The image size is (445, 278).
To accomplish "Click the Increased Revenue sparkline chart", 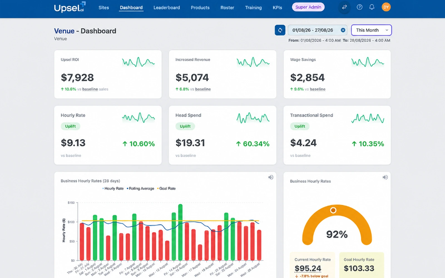I will (253, 62).
